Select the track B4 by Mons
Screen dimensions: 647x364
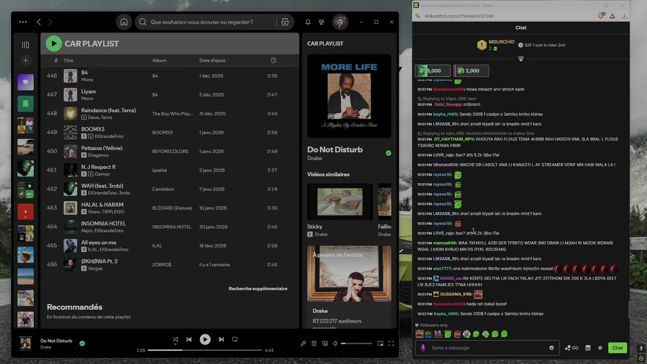coord(170,76)
